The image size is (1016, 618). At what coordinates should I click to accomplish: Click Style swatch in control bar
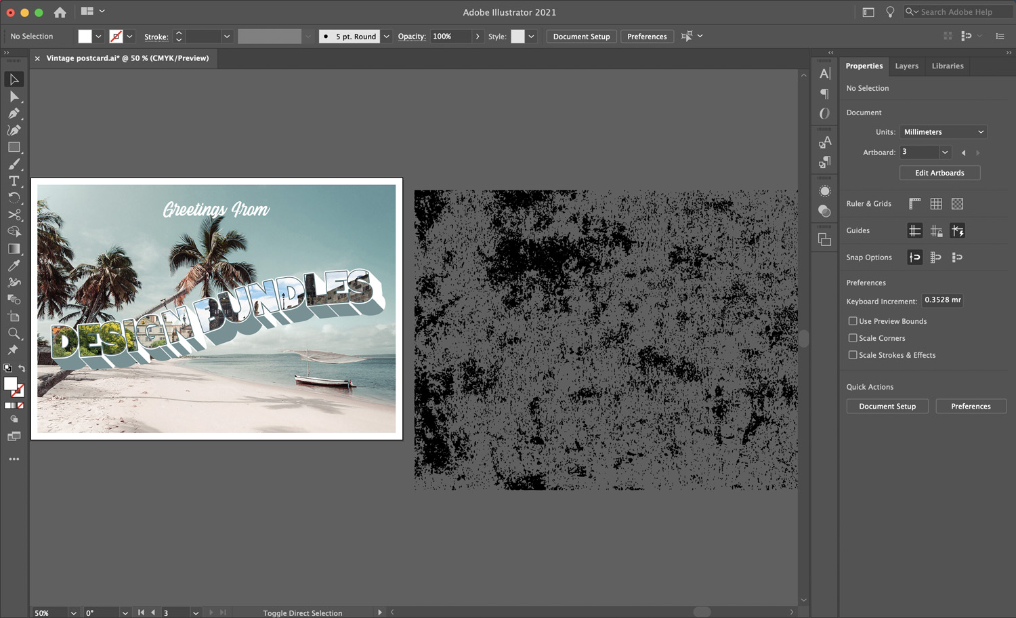517,37
